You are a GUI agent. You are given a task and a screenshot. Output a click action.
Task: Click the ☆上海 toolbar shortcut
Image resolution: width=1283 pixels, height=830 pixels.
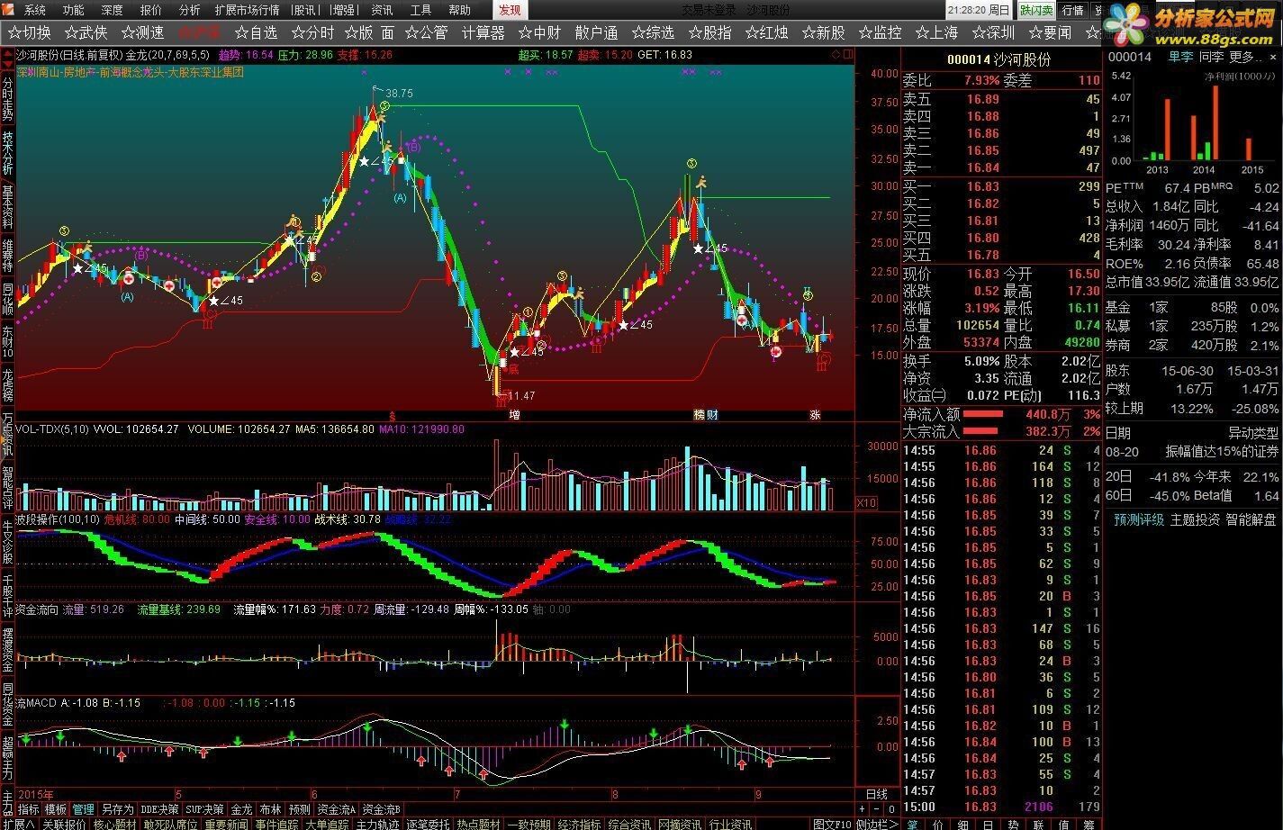coord(936,32)
